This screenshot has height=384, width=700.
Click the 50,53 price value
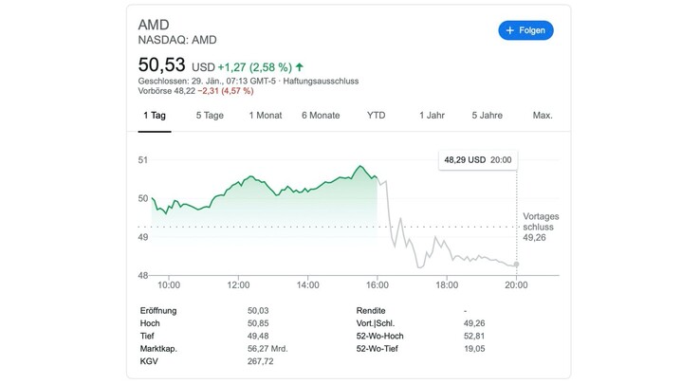click(x=162, y=64)
